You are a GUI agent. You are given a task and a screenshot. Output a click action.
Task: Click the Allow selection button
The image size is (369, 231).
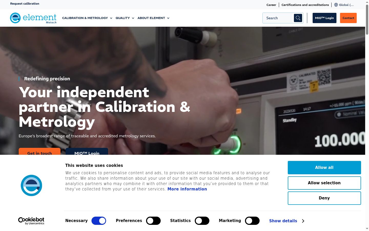[x=324, y=183]
